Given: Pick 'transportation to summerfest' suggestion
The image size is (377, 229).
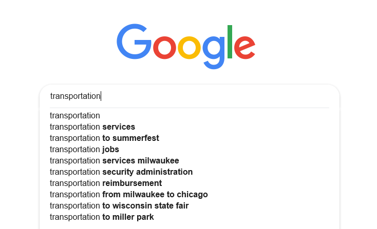Looking at the screenshot, I should (104, 138).
